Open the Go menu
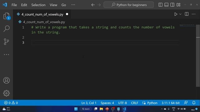 click(64, 5)
